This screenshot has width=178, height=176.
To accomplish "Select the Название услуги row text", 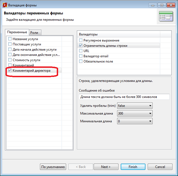I will coord(25,39).
